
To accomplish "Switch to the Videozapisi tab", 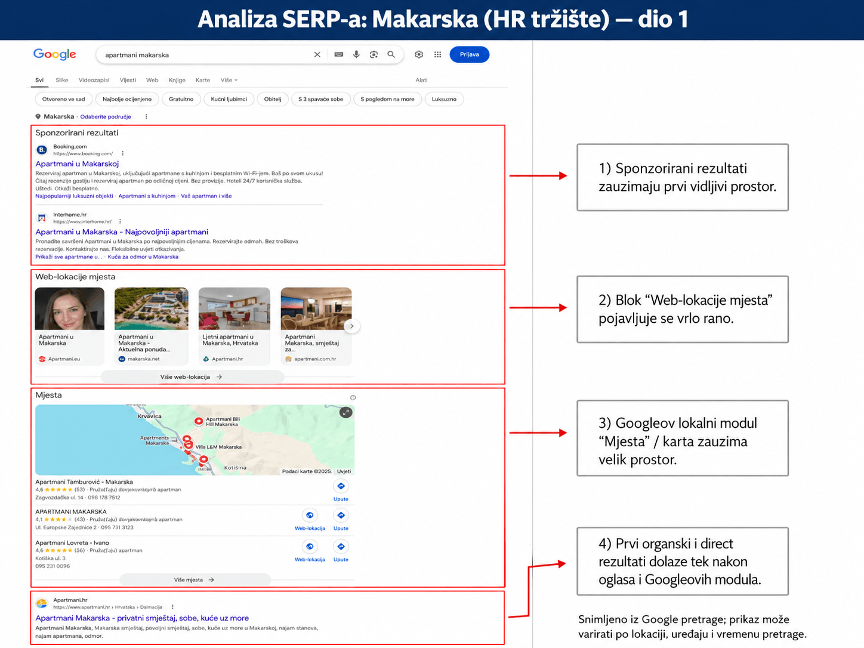I will pyautogui.click(x=94, y=80).
